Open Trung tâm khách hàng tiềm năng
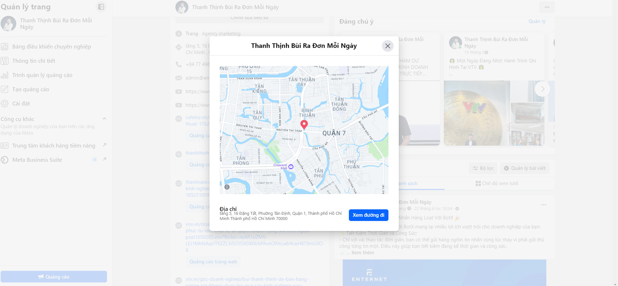This screenshot has height=286, width=618. pos(54,146)
